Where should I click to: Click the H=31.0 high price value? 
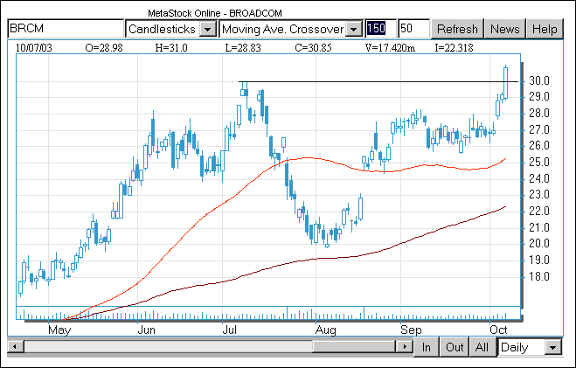coord(171,48)
